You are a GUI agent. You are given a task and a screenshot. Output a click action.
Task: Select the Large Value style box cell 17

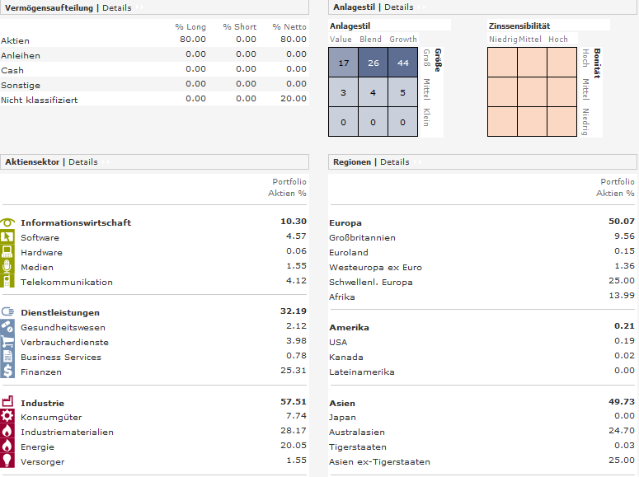[344, 63]
